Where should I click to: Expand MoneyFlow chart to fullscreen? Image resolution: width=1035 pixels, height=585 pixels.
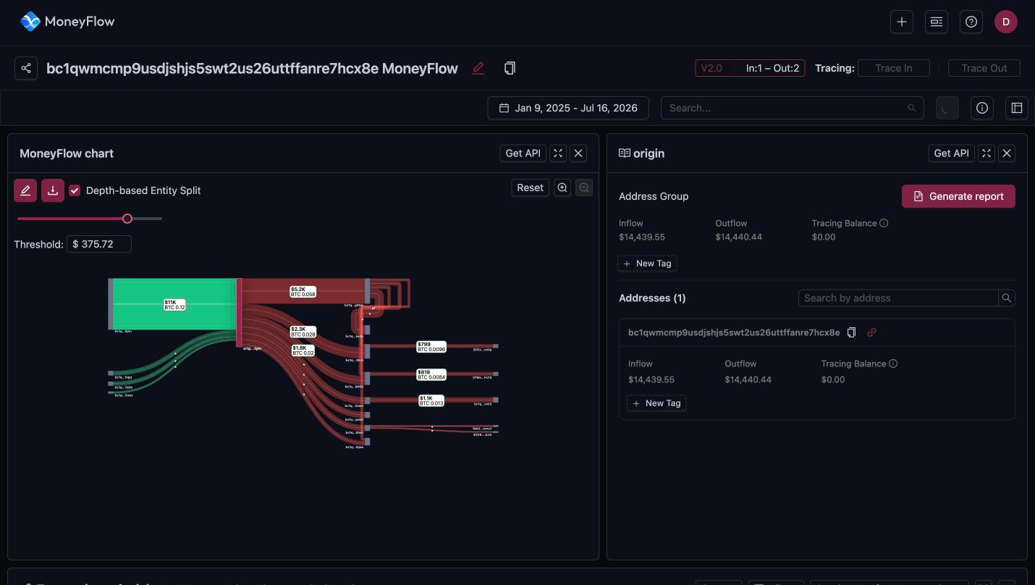558,153
